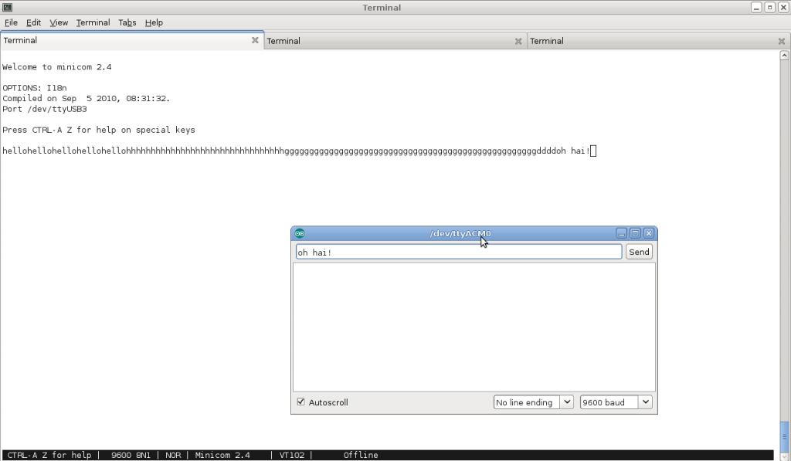791x461 pixels.
Task: Click the terminal scrollbar up arrow
Action: (784, 55)
